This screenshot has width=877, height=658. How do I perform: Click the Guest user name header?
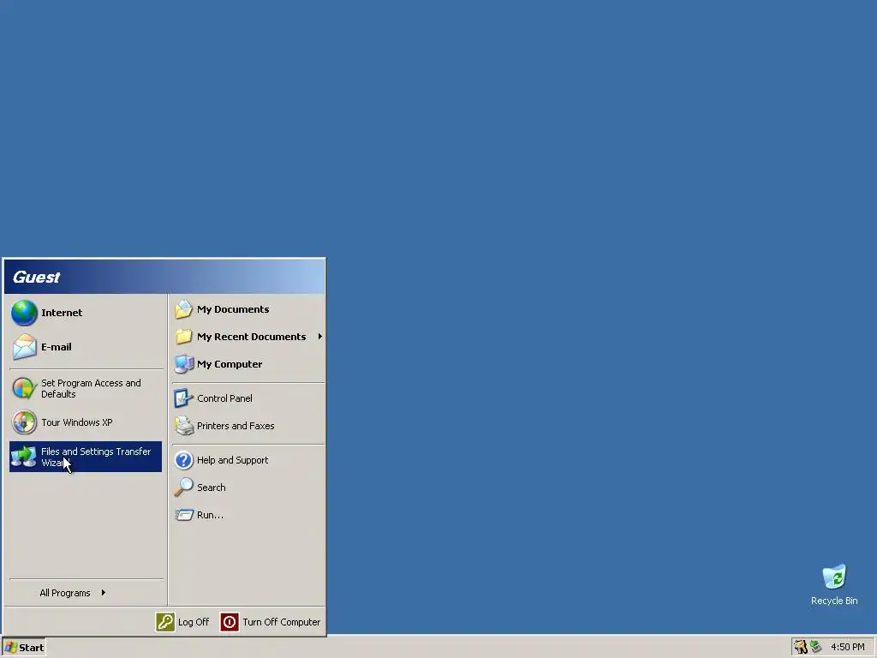[36, 277]
